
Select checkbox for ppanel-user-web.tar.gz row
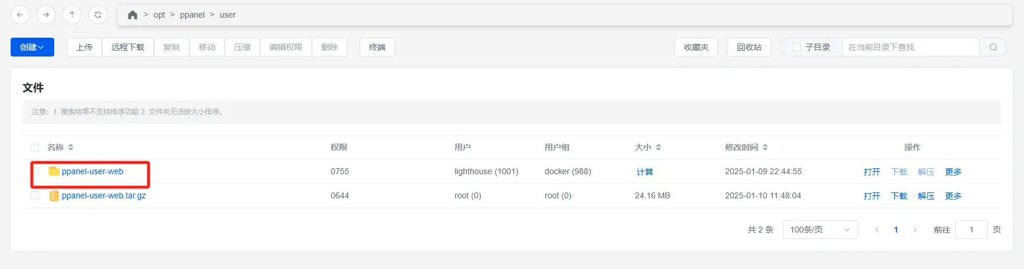tap(35, 195)
